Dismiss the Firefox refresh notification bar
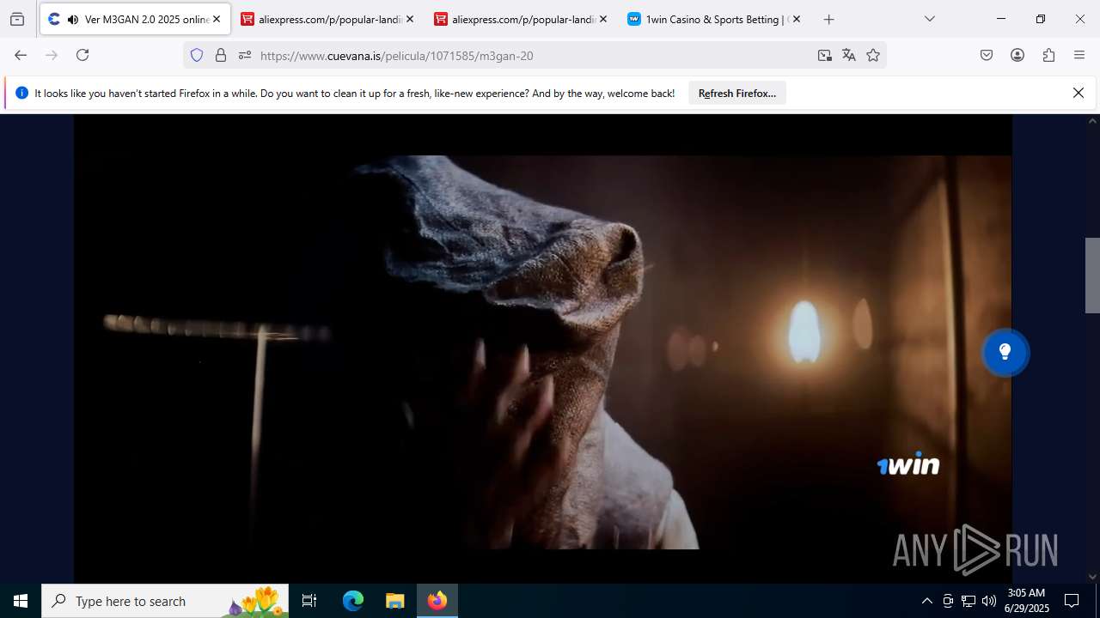The height and width of the screenshot is (618, 1100). coord(1079,93)
